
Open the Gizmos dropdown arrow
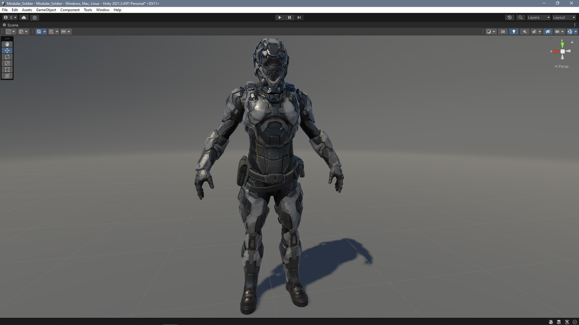point(576,31)
